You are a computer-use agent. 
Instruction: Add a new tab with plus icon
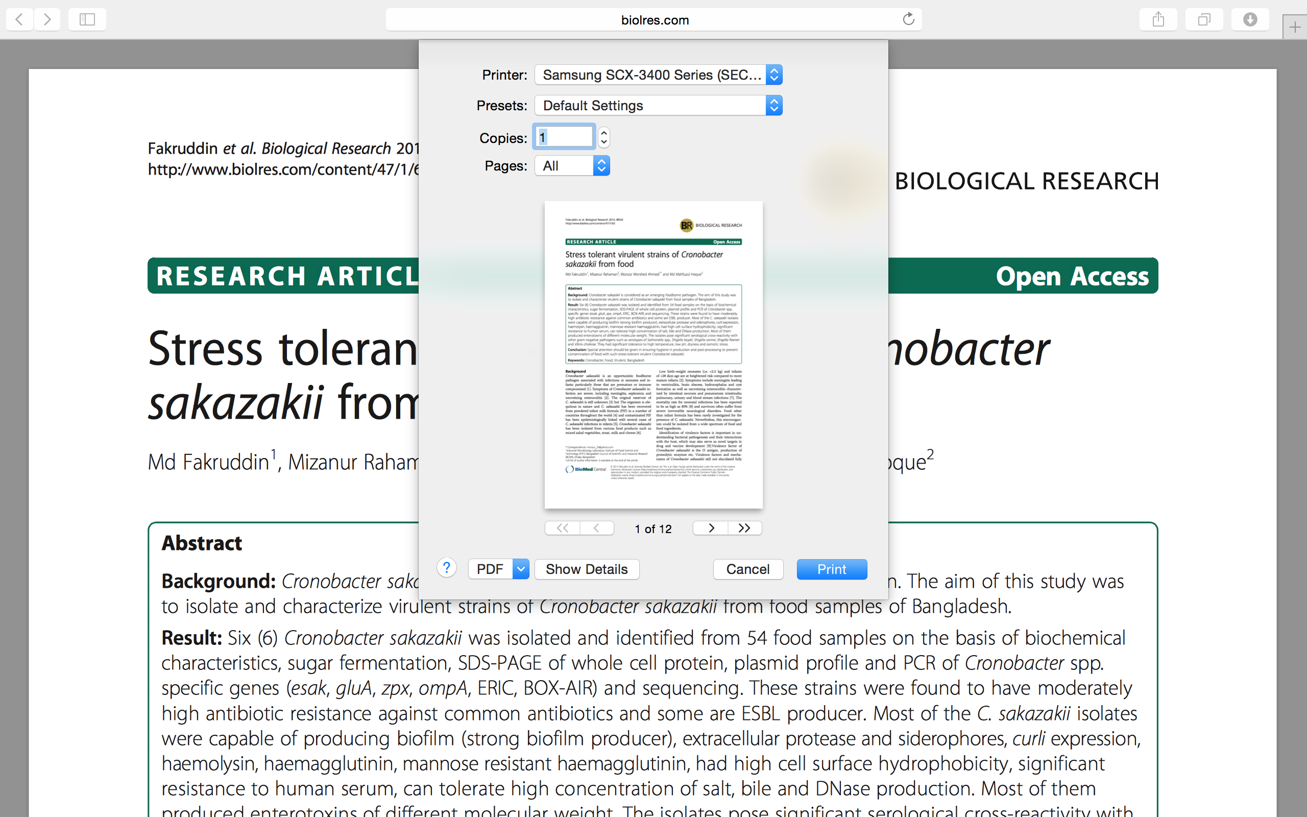[1295, 27]
